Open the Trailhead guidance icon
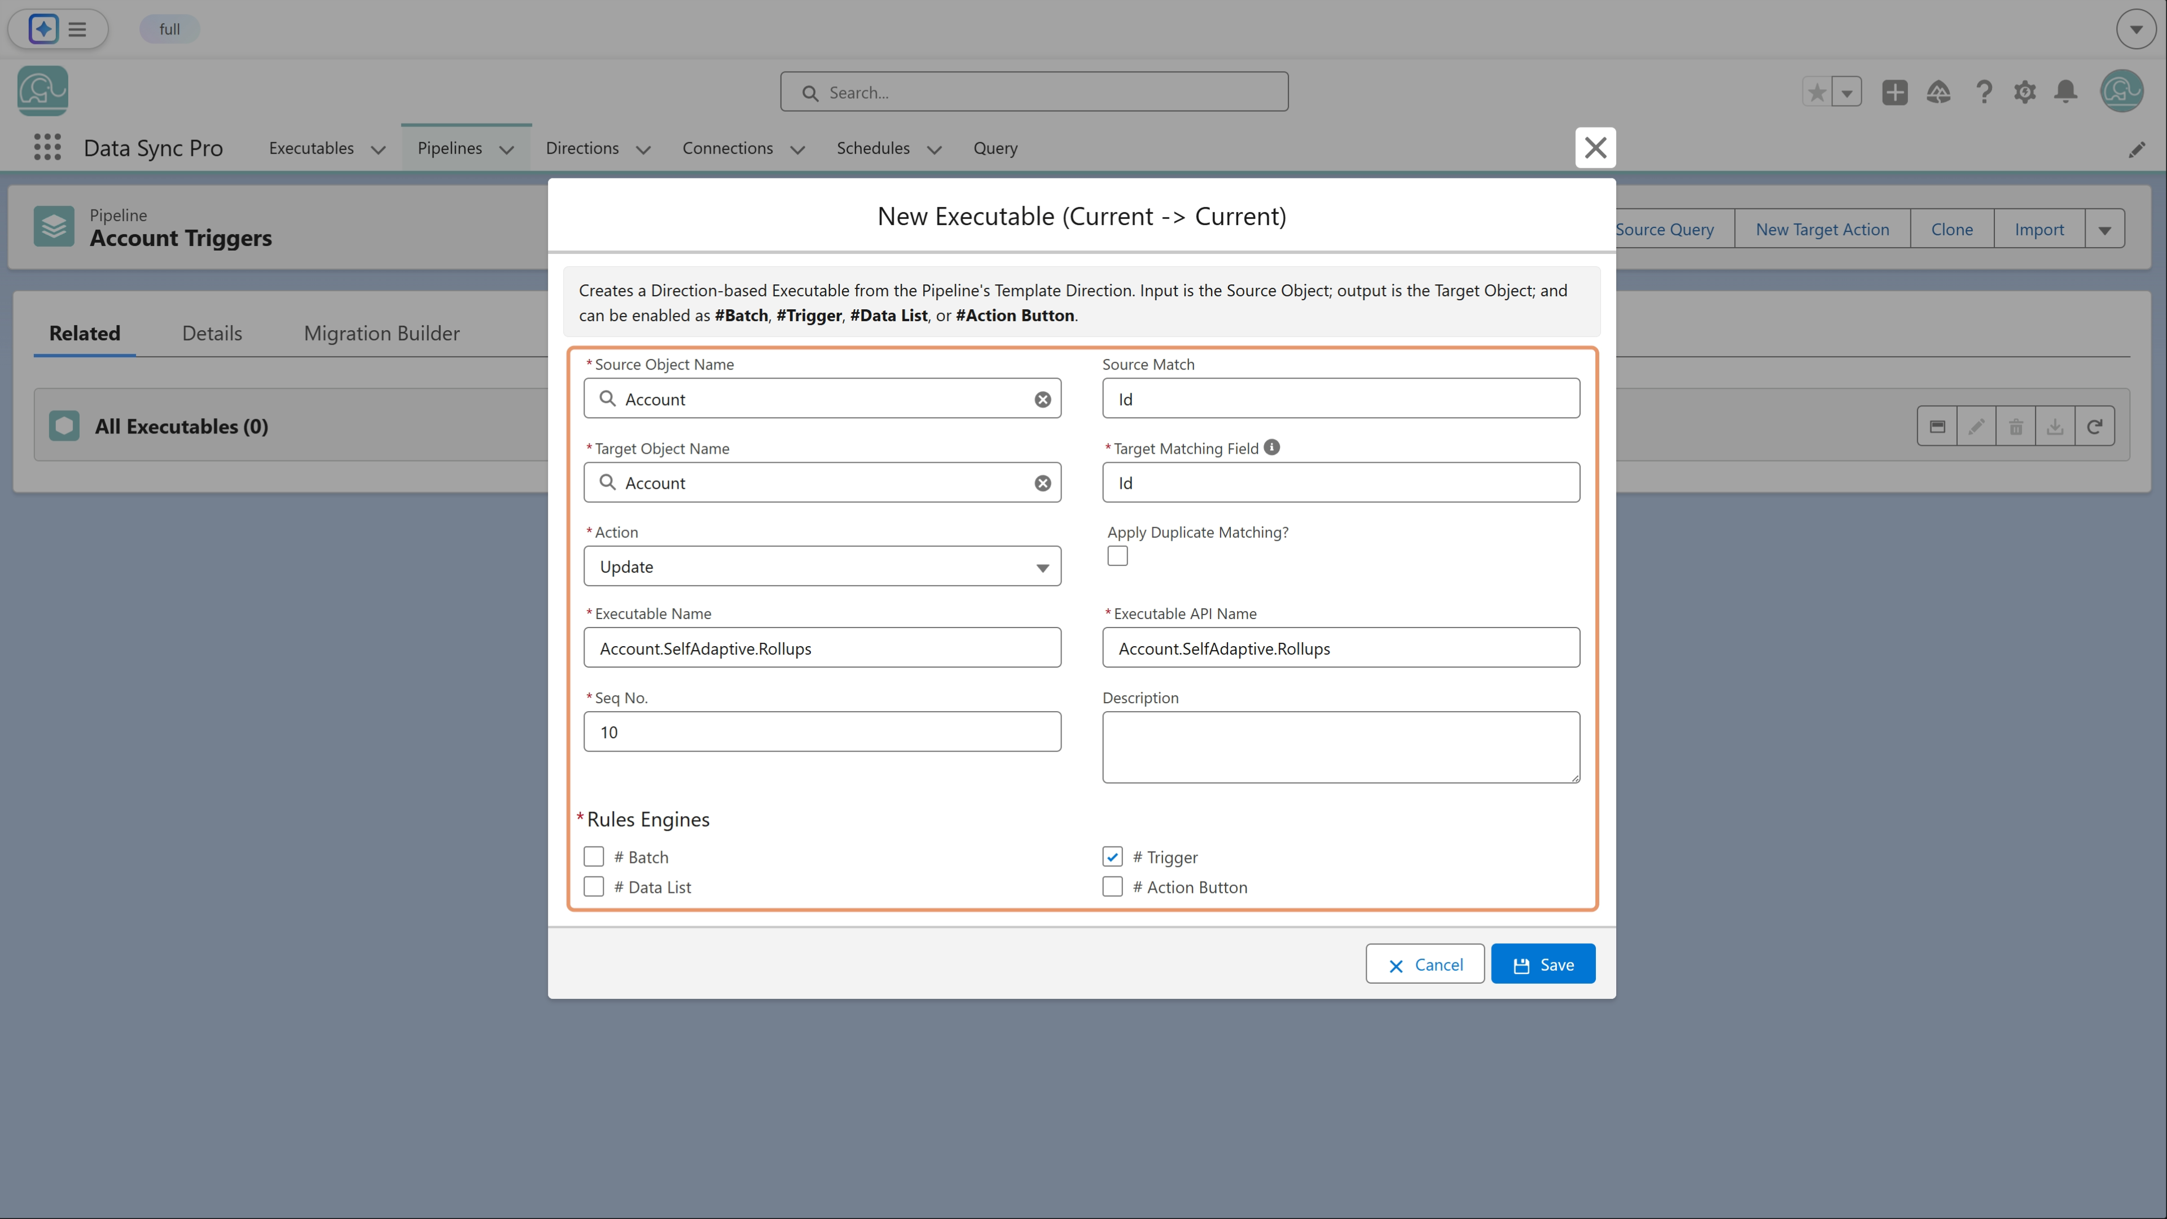The height and width of the screenshot is (1219, 2167). 1938,91
